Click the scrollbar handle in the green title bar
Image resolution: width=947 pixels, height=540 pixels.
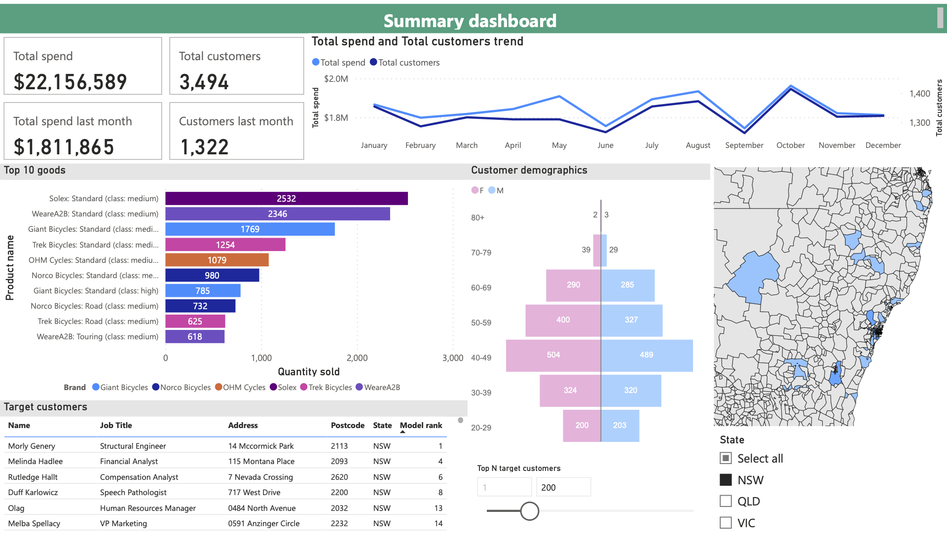(940, 17)
